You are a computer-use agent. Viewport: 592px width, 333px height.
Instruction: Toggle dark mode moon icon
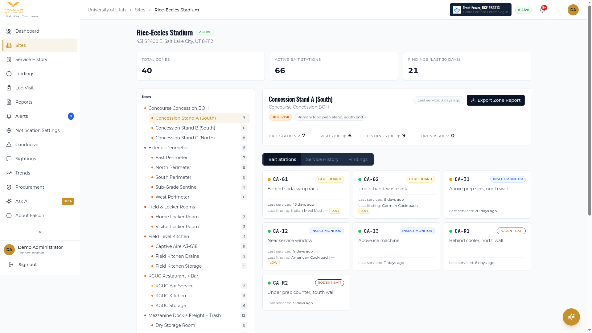[x=558, y=10]
